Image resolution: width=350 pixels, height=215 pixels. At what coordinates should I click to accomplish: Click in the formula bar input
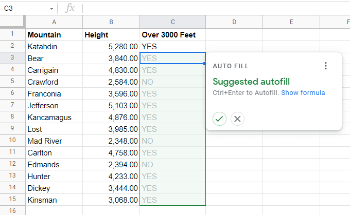click(206, 9)
